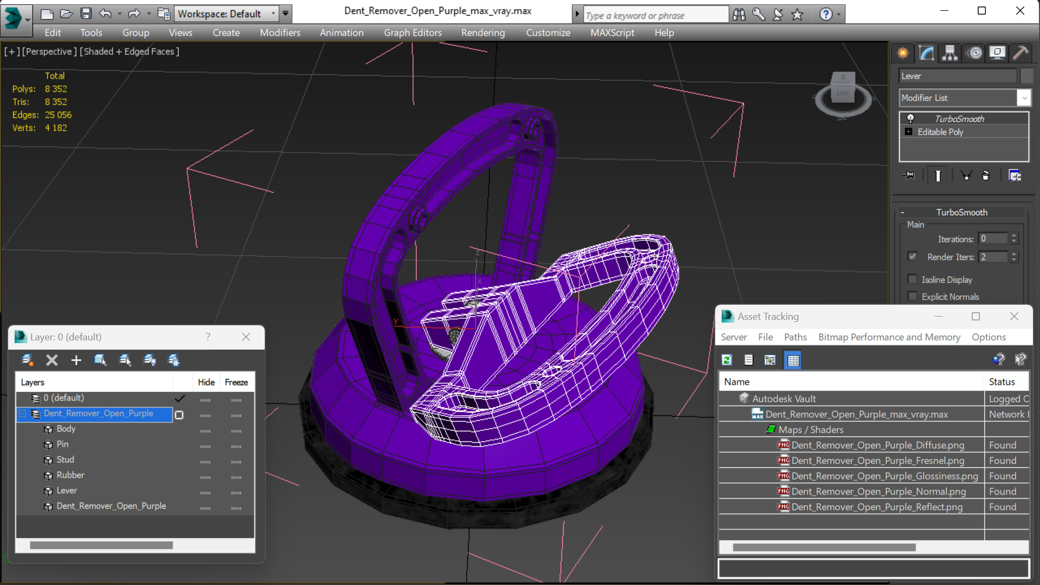Collapse the Dent_Remover_Open_Purple layer tree
The width and height of the screenshot is (1040, 585).
(23, 413)
